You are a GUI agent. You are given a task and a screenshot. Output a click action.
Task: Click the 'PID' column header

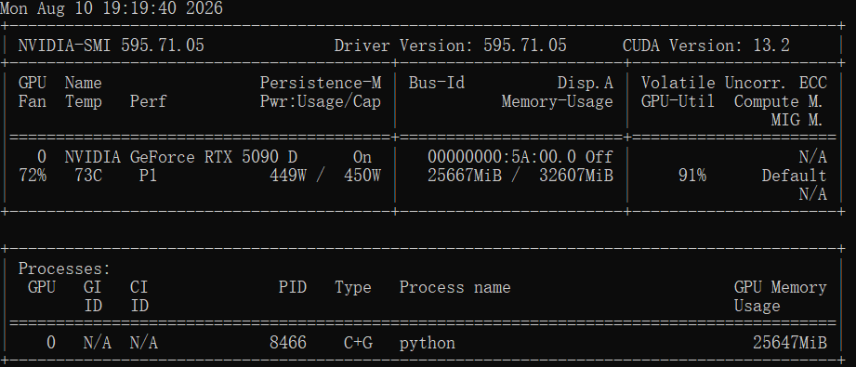(x=293, y=287)
